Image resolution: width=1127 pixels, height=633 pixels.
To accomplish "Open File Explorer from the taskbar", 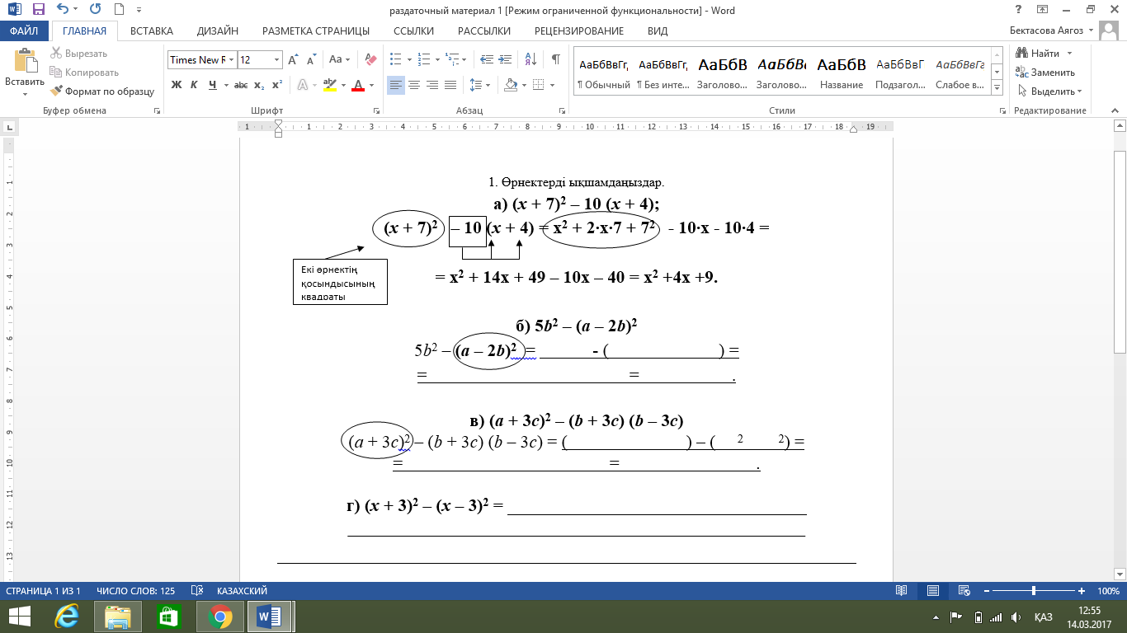I will (x=118, y=617).
